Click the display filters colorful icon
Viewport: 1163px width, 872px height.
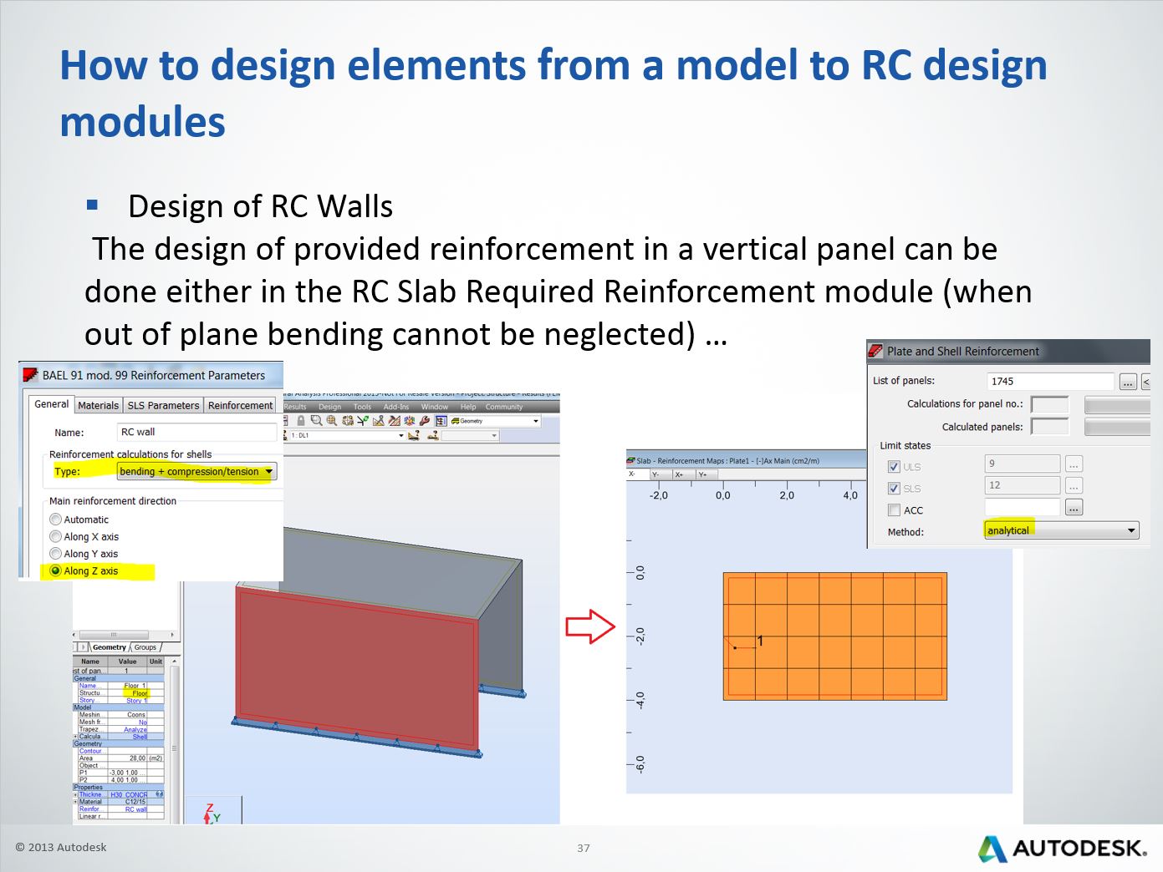pos(409,420)
